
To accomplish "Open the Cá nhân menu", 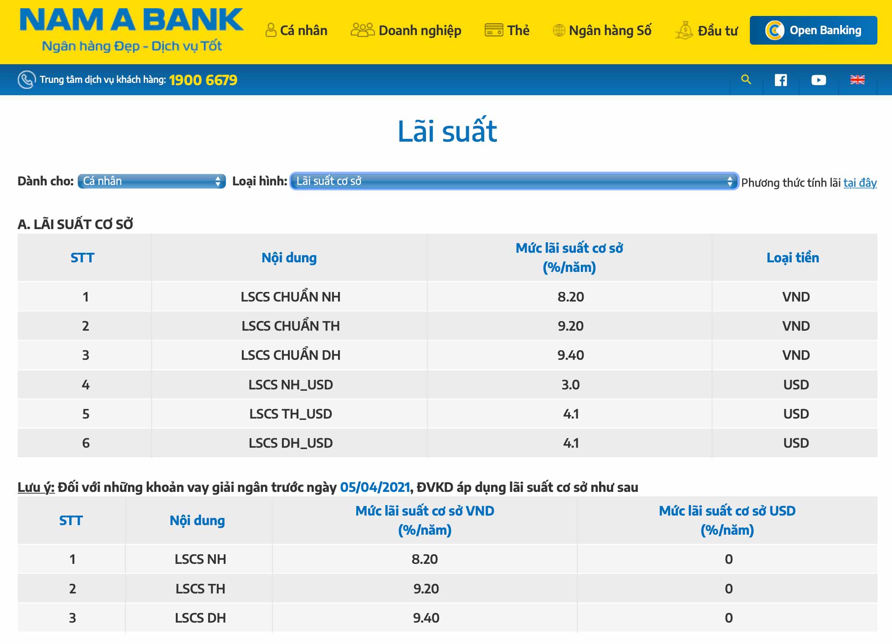I will [297, 31].
